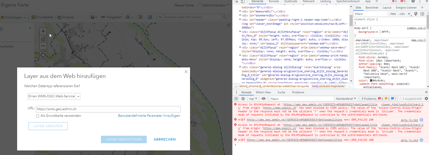Image resolution: width=429 pixels, height=155 pixels.
Task: Open DevTools settings gear icon
Action: click(x=414, y=2)
